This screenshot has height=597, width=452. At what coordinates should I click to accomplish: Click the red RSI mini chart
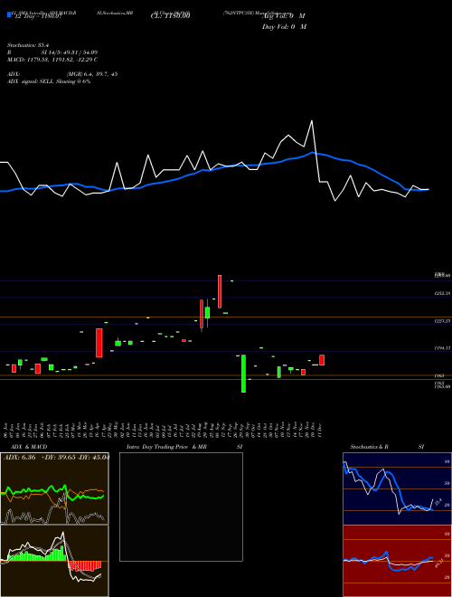397,561
